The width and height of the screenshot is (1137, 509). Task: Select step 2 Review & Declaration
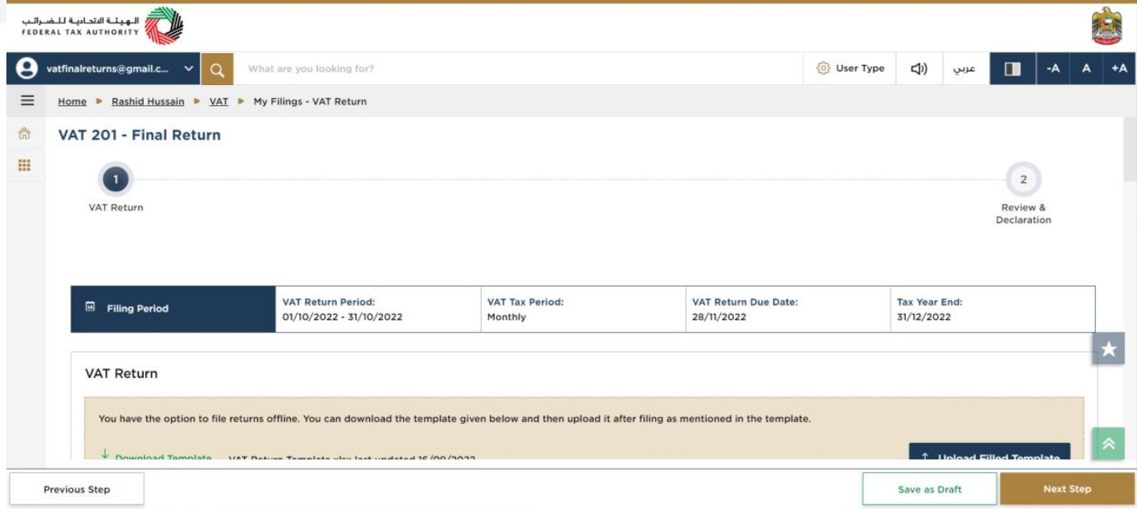click(1023, 180)
